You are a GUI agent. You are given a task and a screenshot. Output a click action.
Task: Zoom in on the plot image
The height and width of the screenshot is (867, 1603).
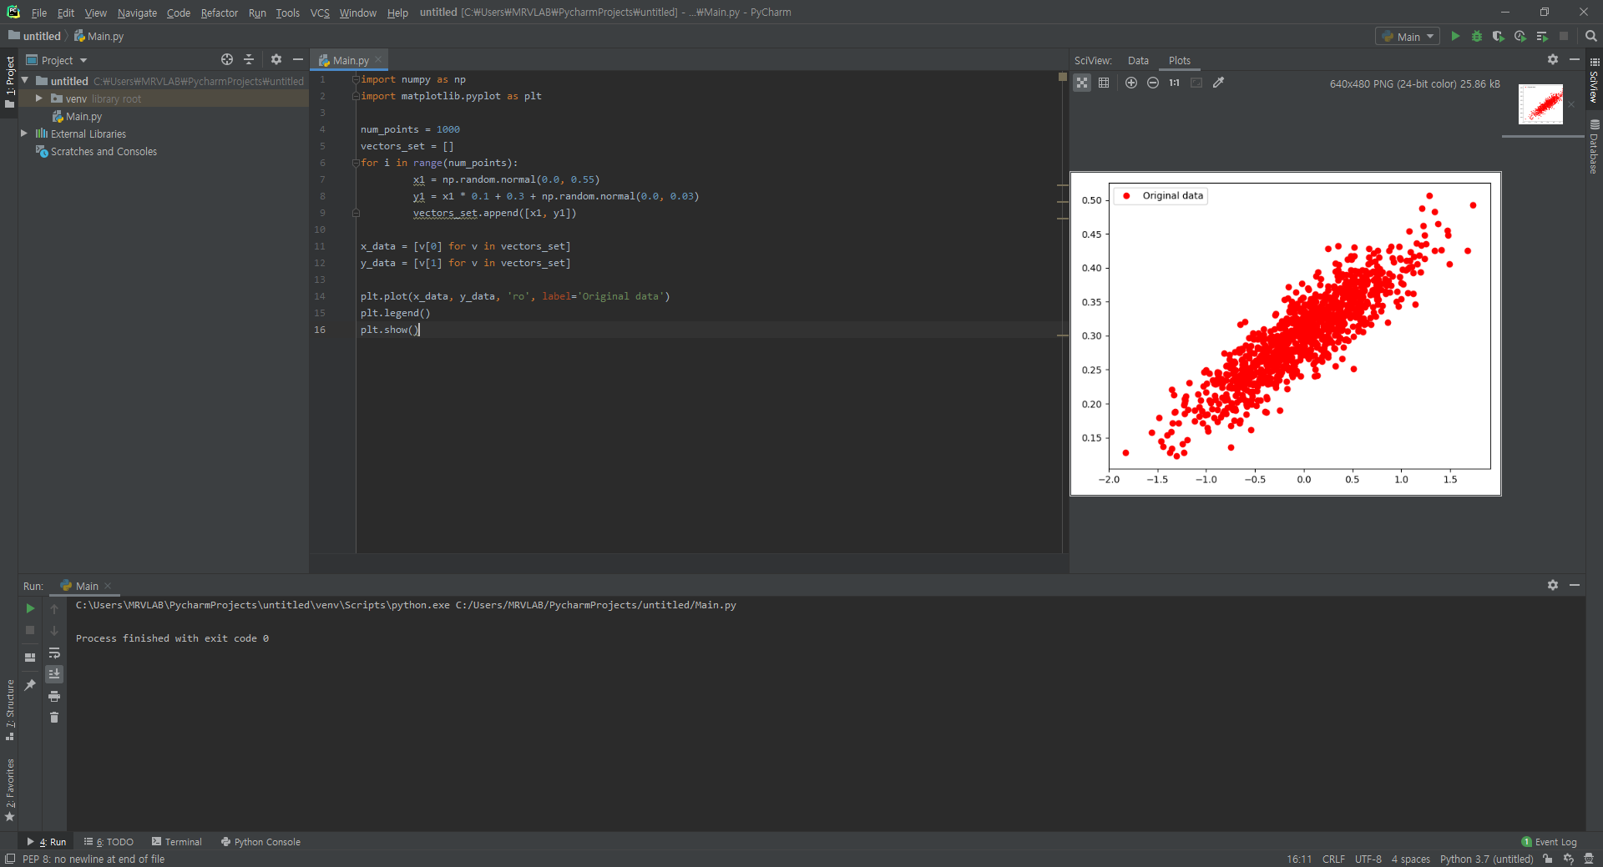point(1131,83)
